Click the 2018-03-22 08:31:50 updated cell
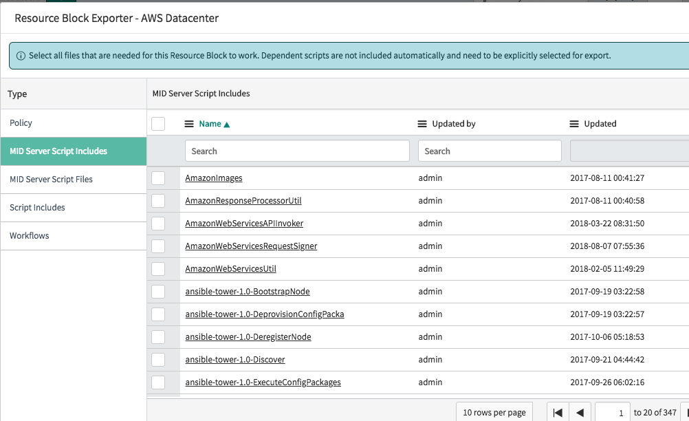 pyautogui.click(x=607, y=224)
